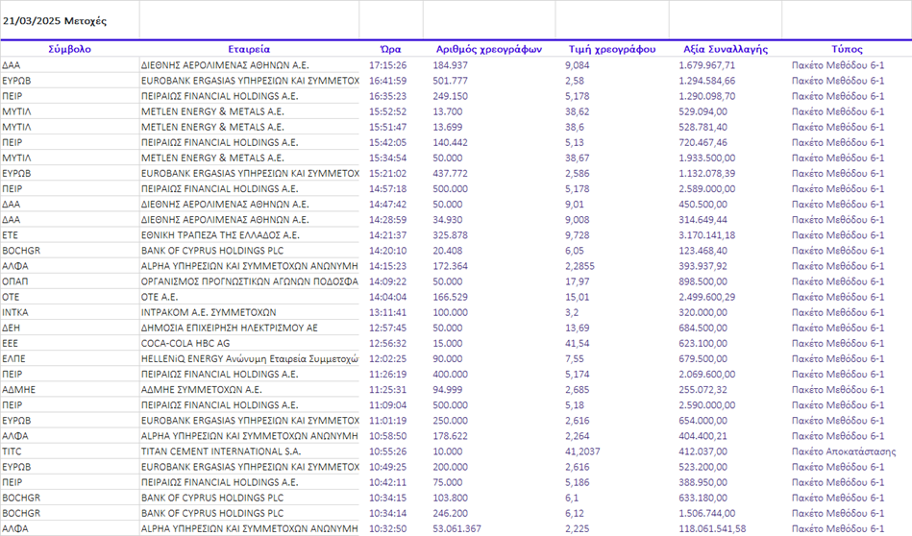The width and height of the screenshot is (912, 536).
Task: Click the Αριθμός χρεογράφων column header
Action: point(489,49)
